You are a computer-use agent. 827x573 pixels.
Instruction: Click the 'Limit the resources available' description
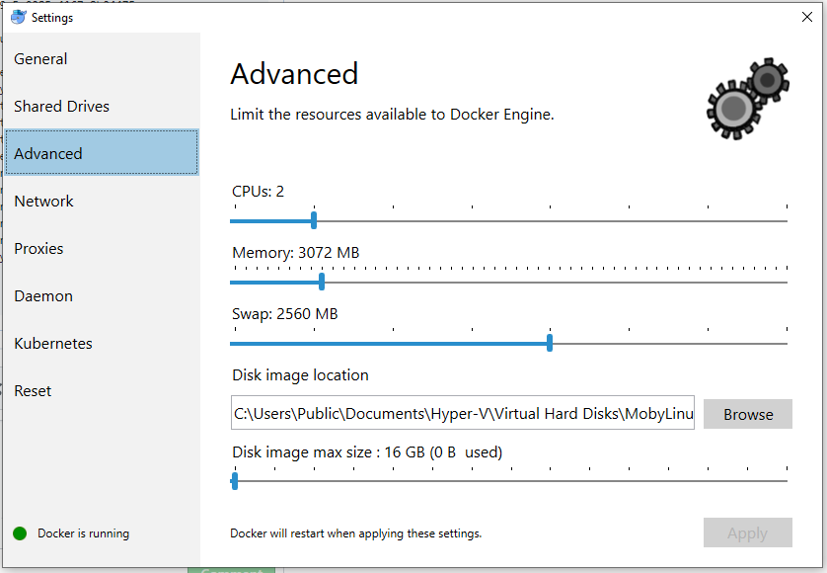coord(392,114)
